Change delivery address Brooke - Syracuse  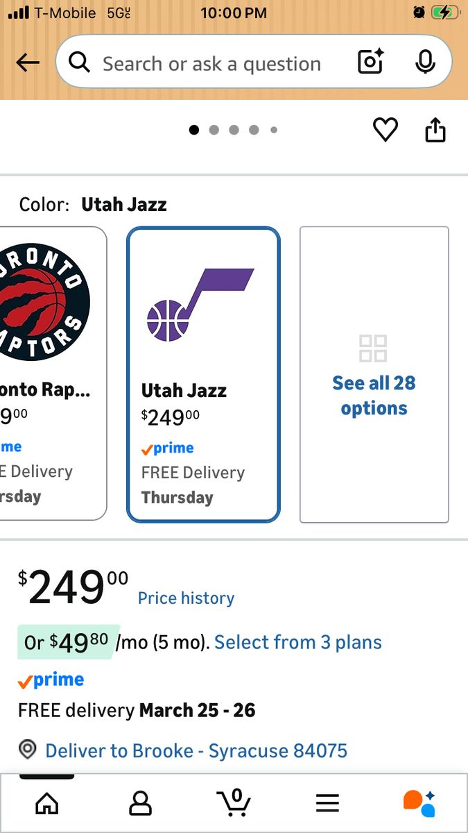(196, 751)
